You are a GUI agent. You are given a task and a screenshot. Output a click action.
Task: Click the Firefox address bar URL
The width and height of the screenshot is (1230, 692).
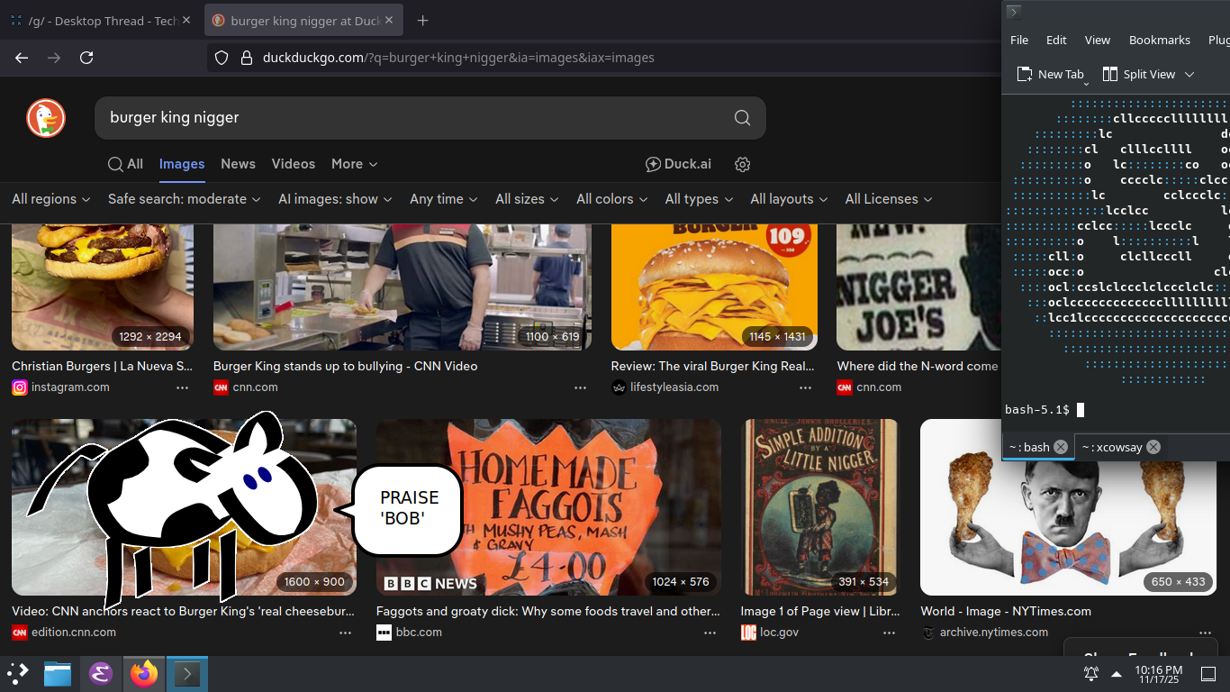coord(459,58)
